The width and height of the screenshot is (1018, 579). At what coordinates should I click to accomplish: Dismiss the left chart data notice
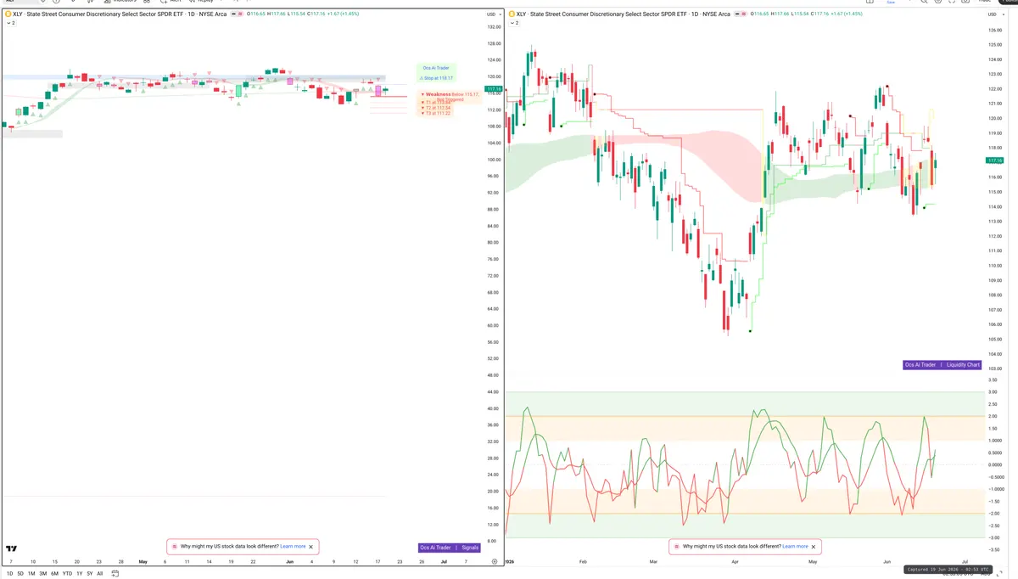(311, 547)
